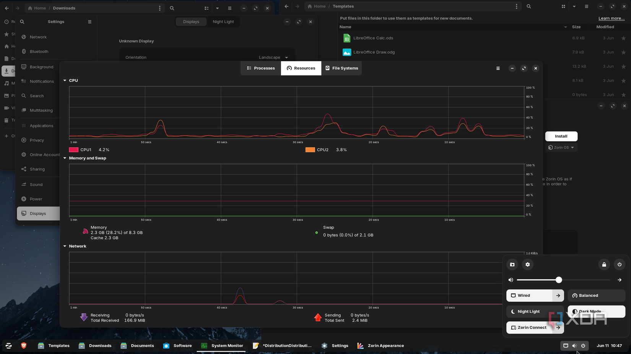Collapse the CPU section
This screenshot has width=631, height=354.
[65, 81]
